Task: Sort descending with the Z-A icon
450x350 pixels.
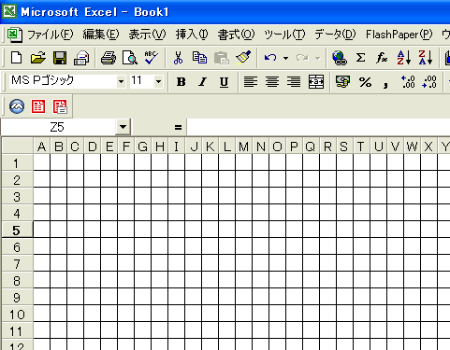Action: pyautogui.click(x=426, y=58)
